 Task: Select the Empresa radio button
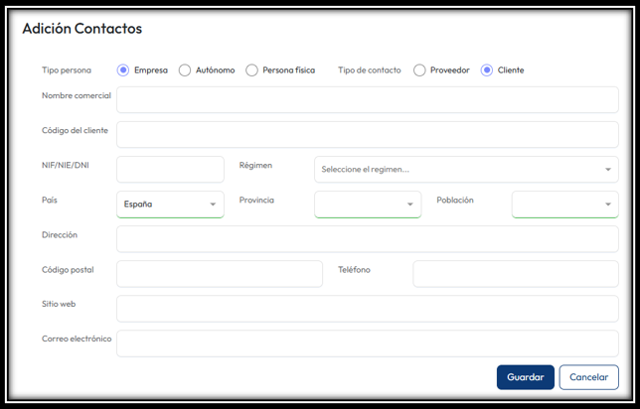[123, 70]
